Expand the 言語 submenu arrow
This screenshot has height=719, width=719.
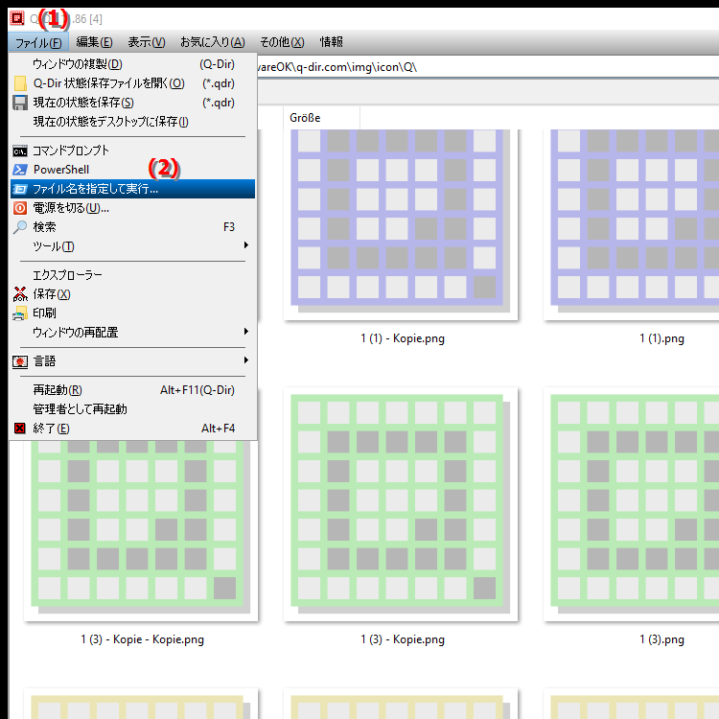246,360
